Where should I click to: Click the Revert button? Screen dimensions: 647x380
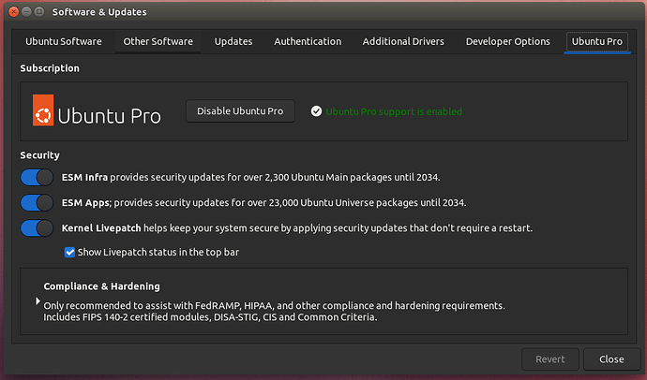pos(549,359)
